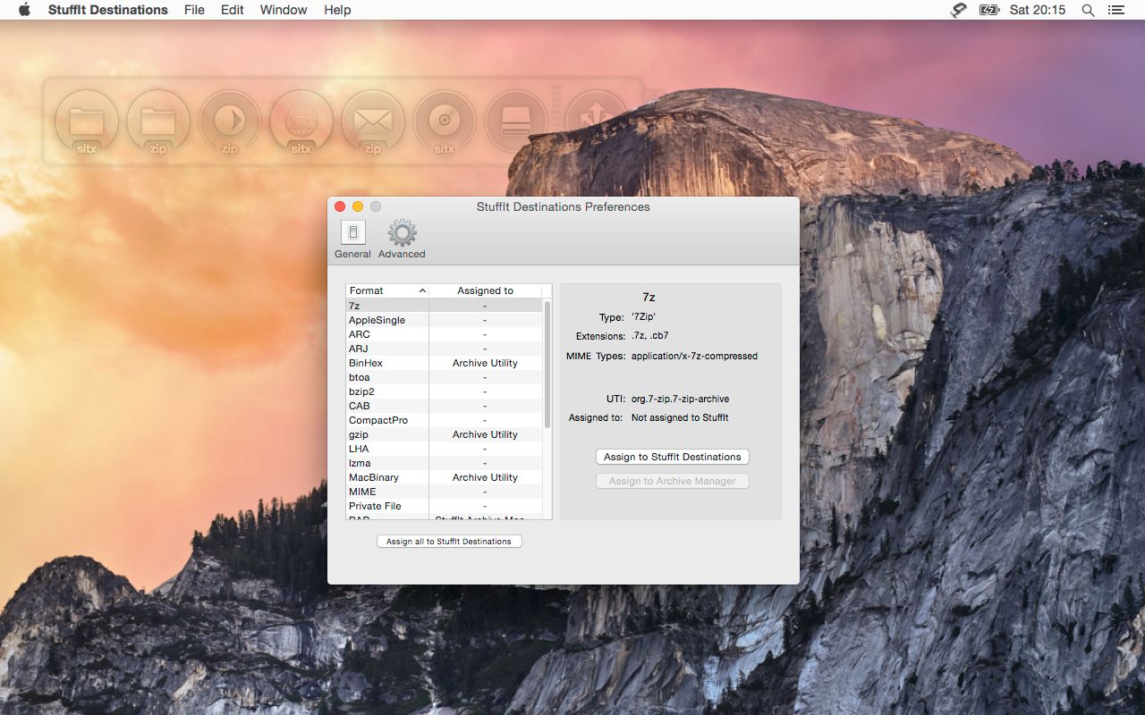Select the 7z format row
This screenshot has width=1145, height=715.
pos(445,306)
